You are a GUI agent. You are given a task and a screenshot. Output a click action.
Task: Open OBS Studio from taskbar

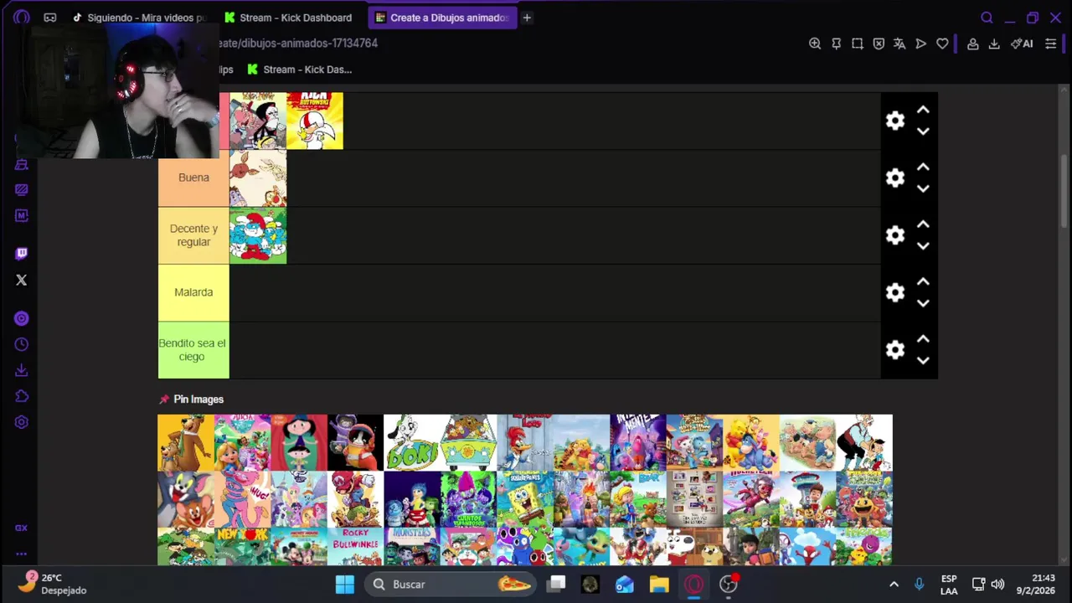[729, 585]
